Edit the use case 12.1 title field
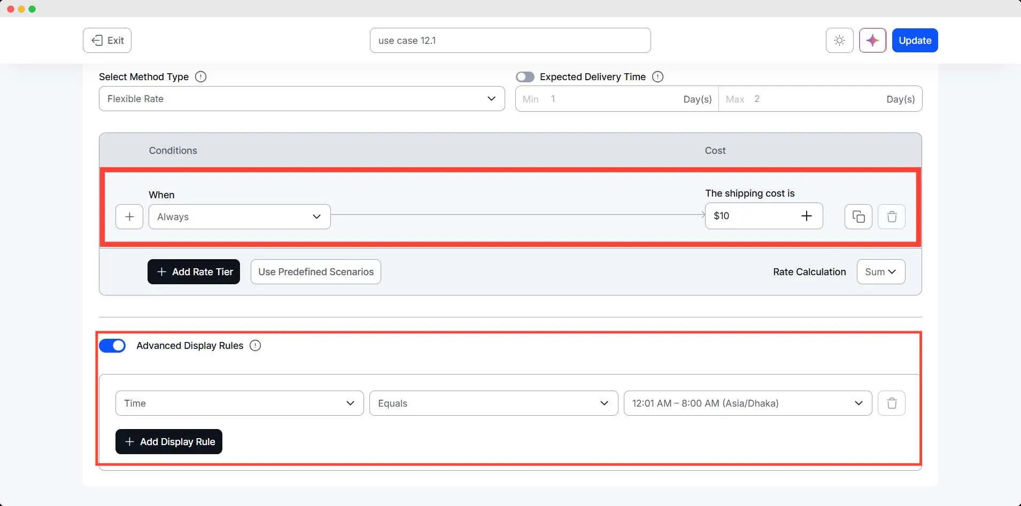This screenshot has height=506, width=1021. [510, 40]
